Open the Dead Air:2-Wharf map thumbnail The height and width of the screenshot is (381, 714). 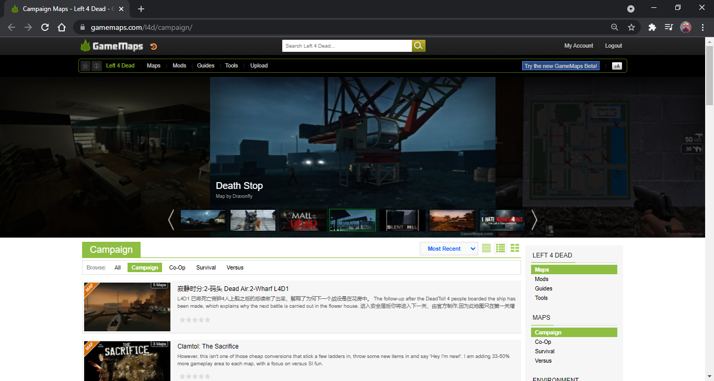coord(127,307)
